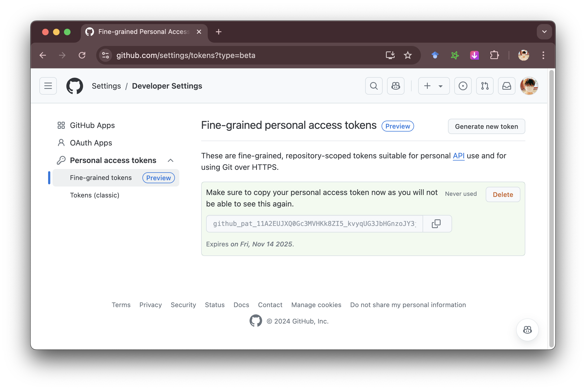Screen dimensions: 586x390
Task: Delete the newly created token
Action: point(503,194)
